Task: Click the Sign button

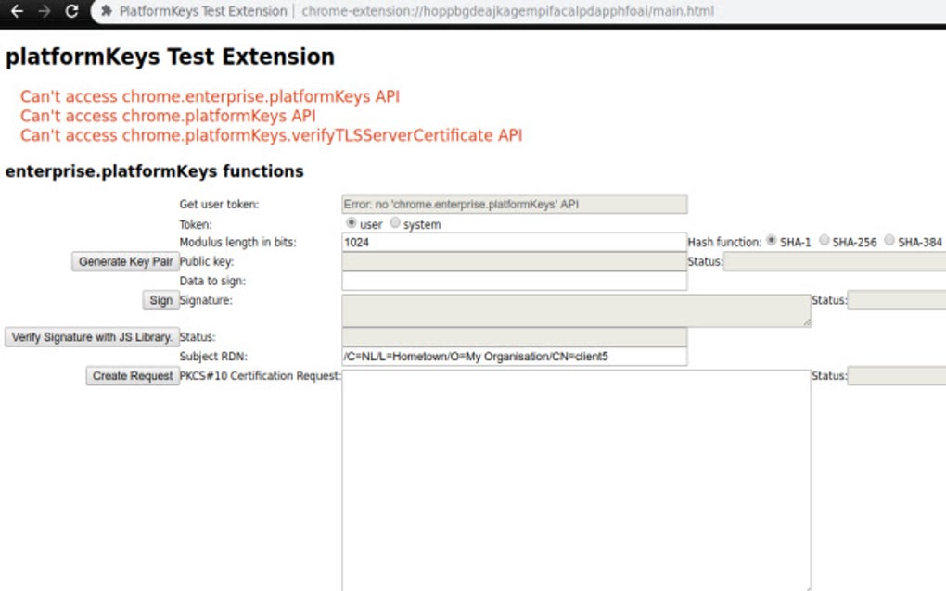Action: (x=160, y=300)
